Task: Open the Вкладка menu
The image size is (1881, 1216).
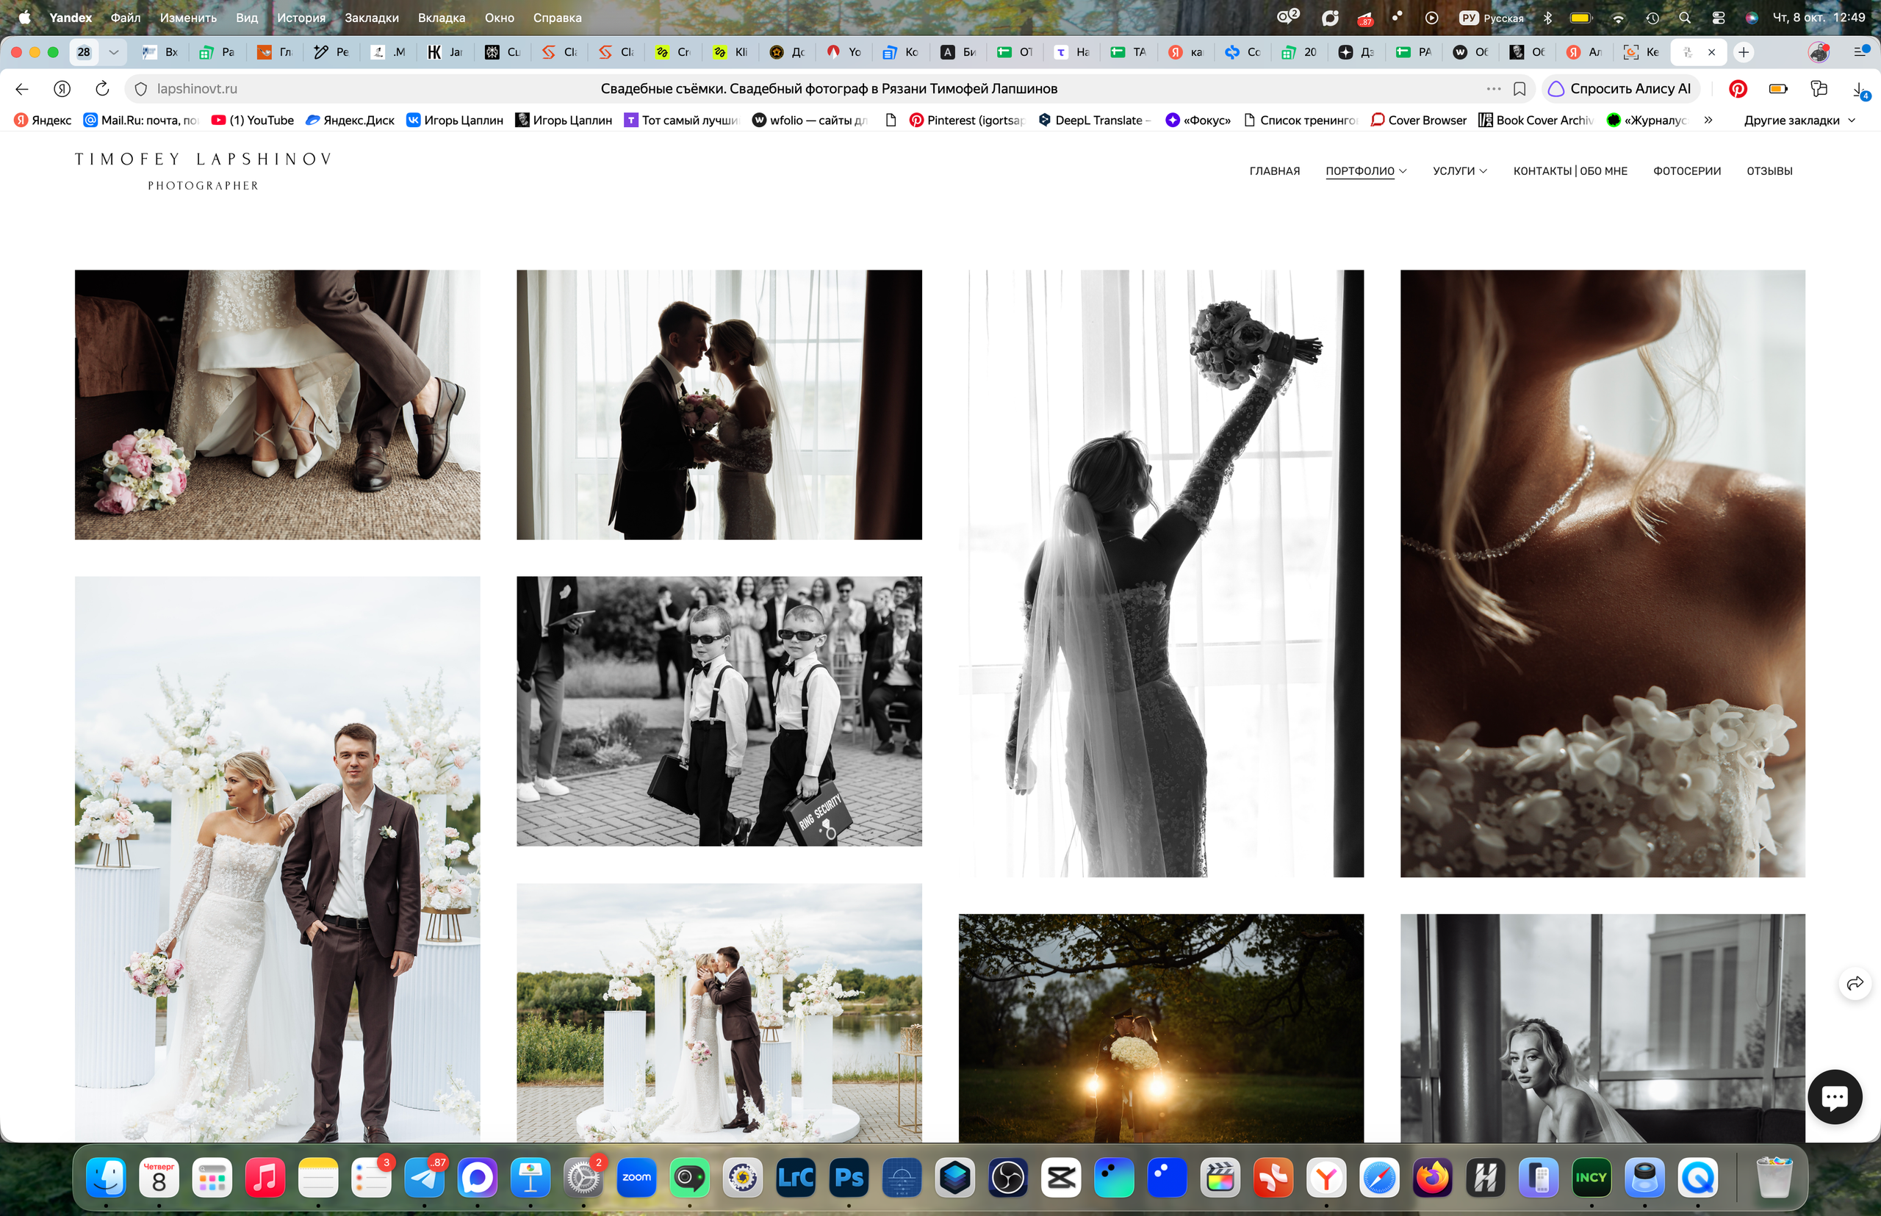Action: point(442,18)
